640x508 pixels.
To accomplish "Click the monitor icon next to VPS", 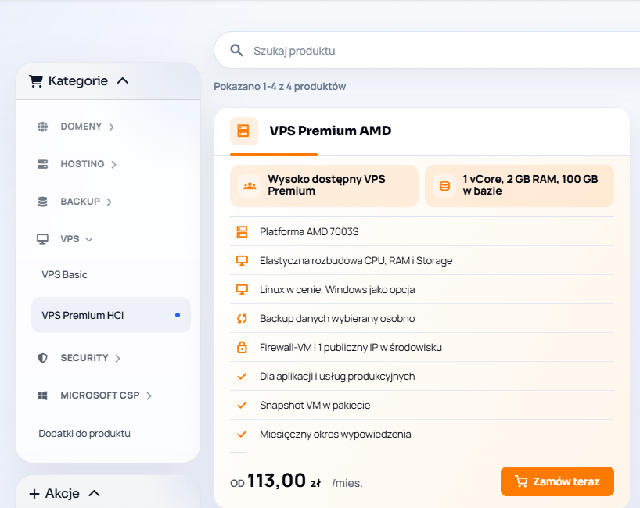I will [x=42, y=239].
